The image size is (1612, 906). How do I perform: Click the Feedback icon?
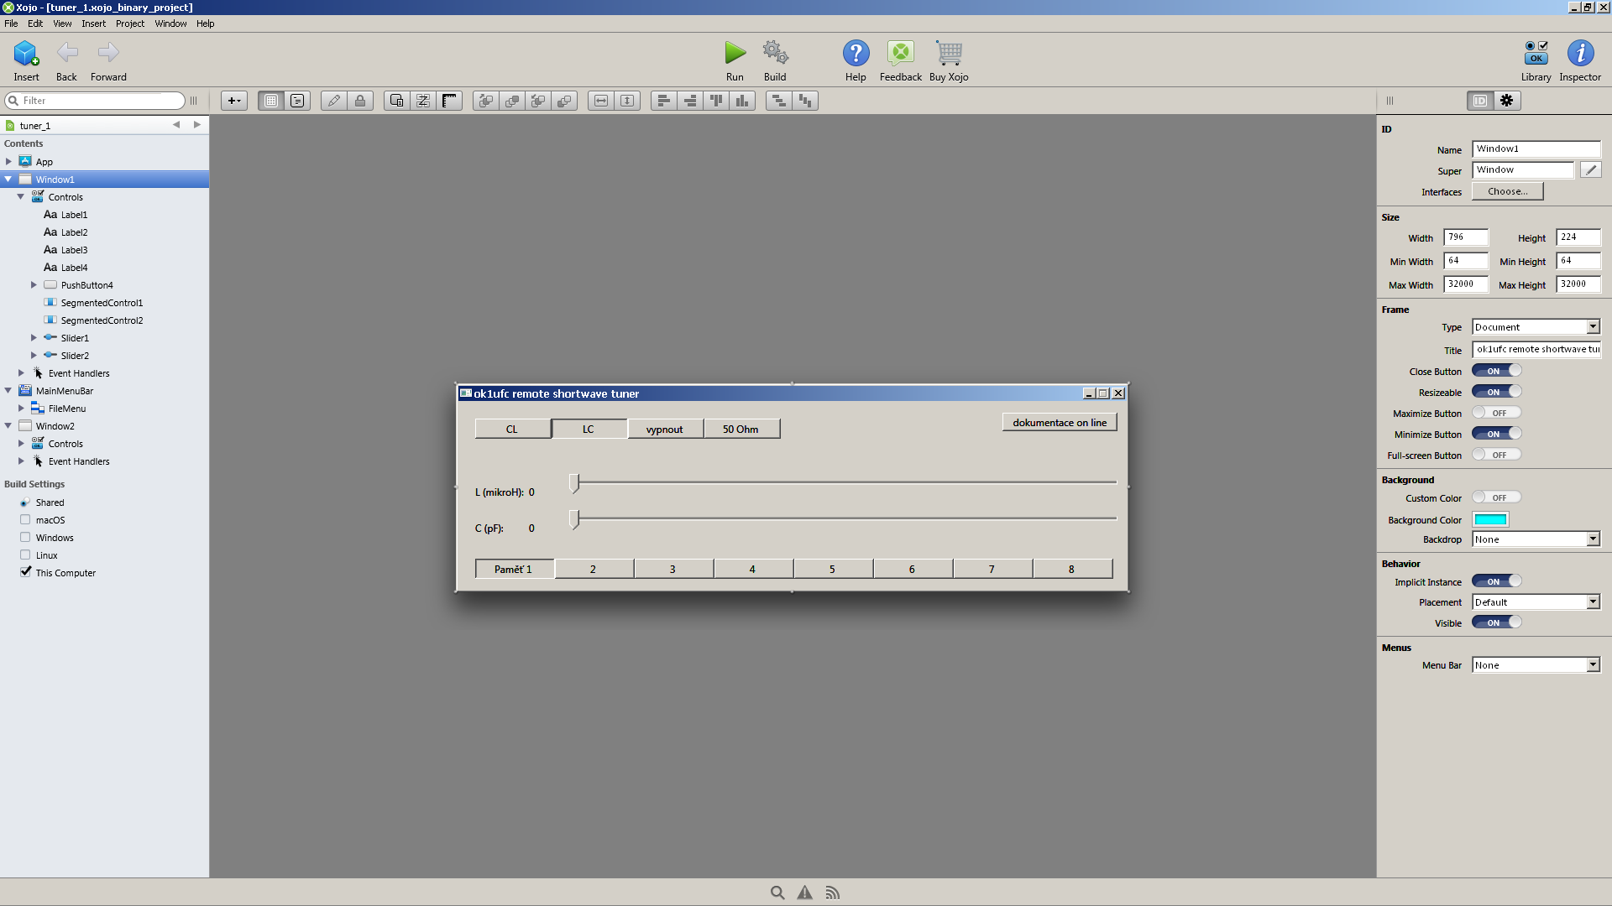900,53
